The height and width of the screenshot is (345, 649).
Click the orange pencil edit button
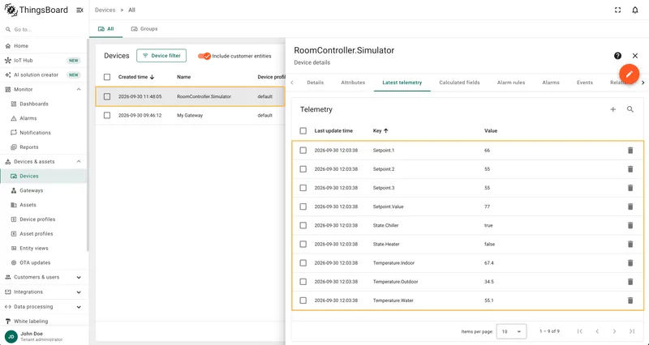pyautogui.click(x=630, y=75)
